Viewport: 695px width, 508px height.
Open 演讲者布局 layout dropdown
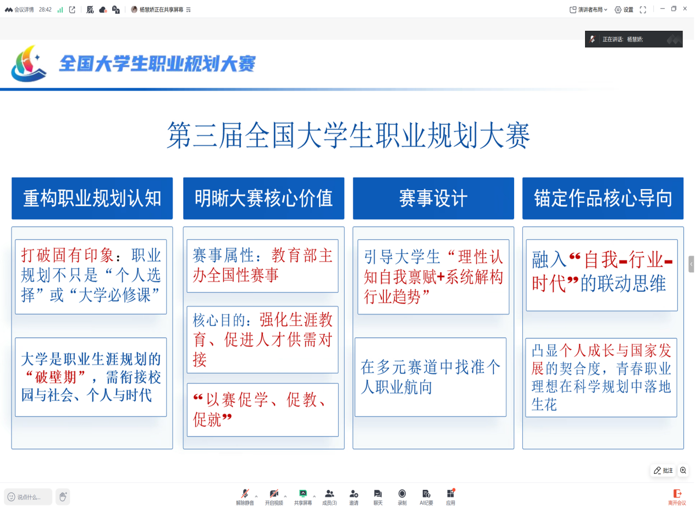(588, 10)
